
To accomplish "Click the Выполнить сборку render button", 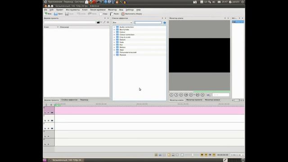I will (x=131, y=14).
